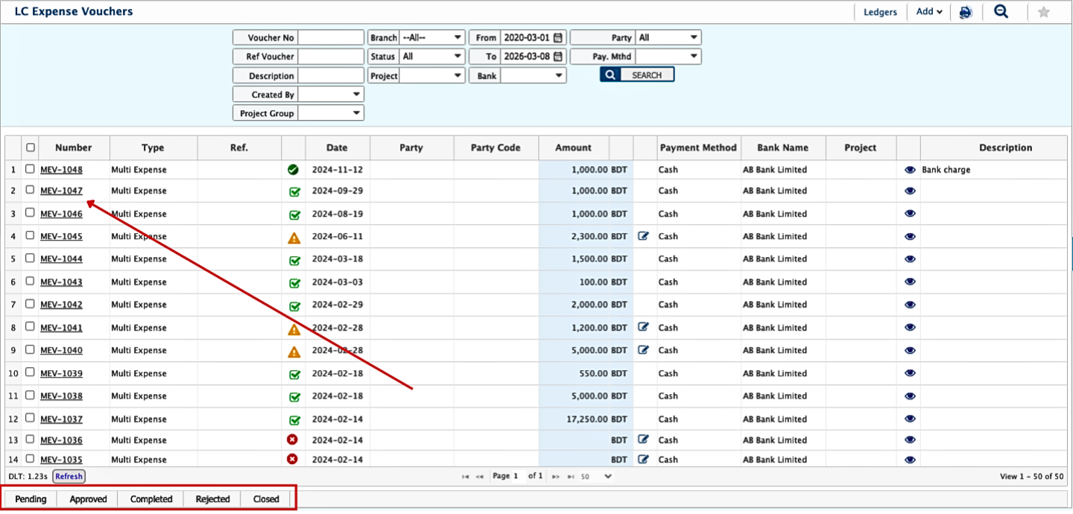This screenshot has width=1073, height=514.
Task: Click the approved check icon for MEV-1047
Action: pyautogui.click(x=294, y=191)
